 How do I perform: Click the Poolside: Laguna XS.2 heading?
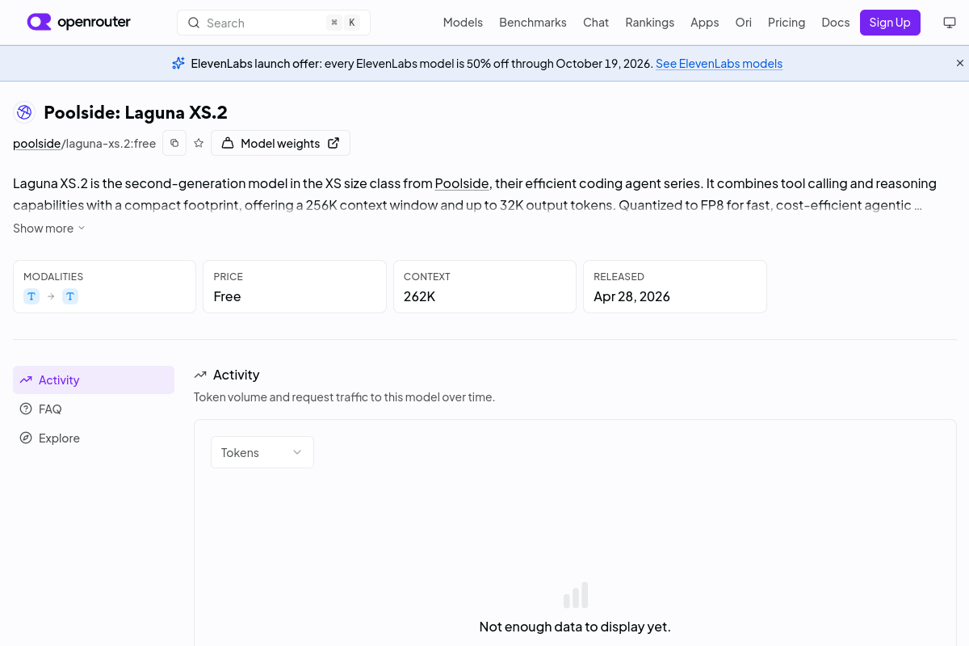tap(136, 112)
